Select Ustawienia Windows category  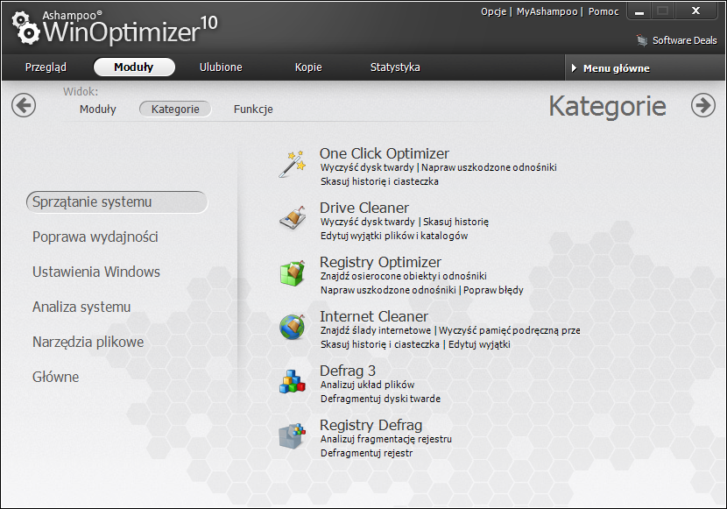click(x=96, y=272)
